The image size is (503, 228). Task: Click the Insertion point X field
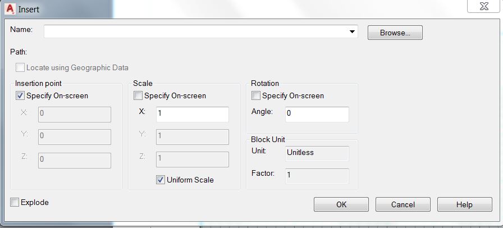coord(74,115)
